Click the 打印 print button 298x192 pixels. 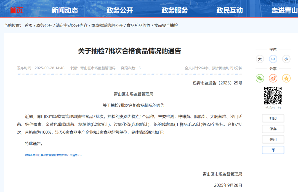point(273,118)
